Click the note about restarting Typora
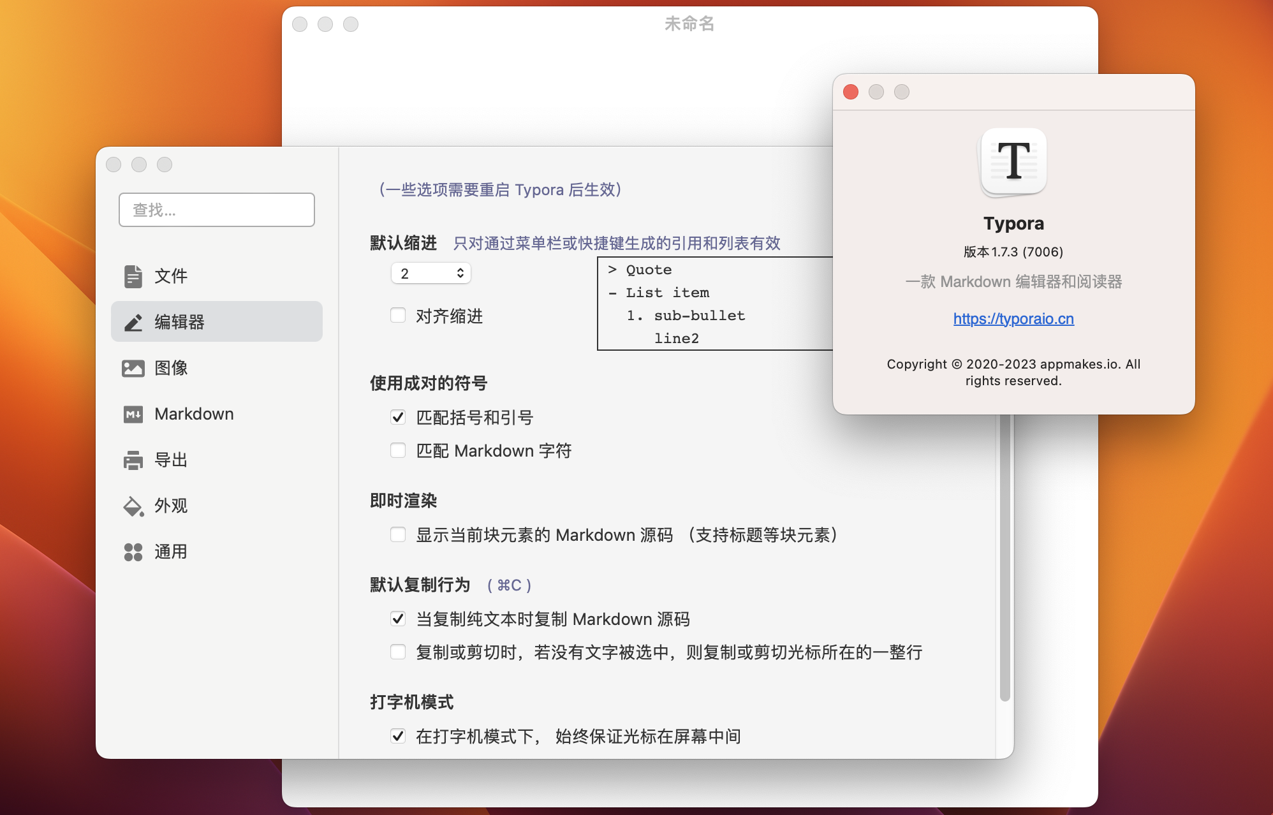This screenshot has width=1273, height=815. (501, 189)
